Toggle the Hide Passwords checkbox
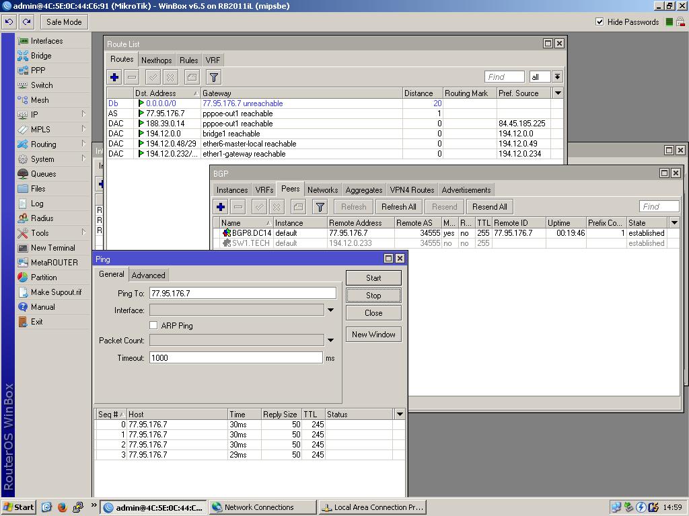The height and width of the screenshot is (516, 689). click(600, 22)
